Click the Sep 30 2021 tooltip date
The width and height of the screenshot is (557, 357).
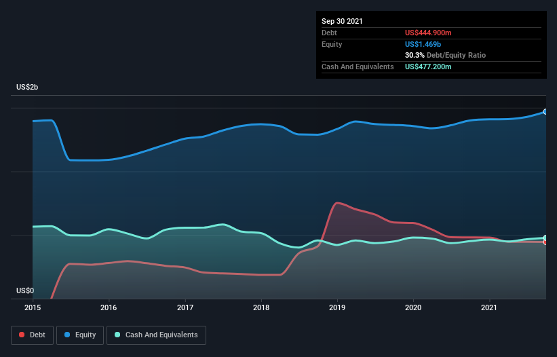342,21
